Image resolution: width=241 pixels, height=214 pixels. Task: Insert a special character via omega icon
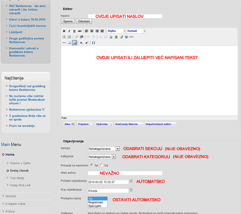93,43
